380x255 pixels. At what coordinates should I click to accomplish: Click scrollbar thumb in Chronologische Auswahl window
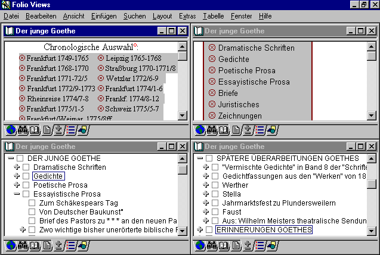(x=183, y=56)
